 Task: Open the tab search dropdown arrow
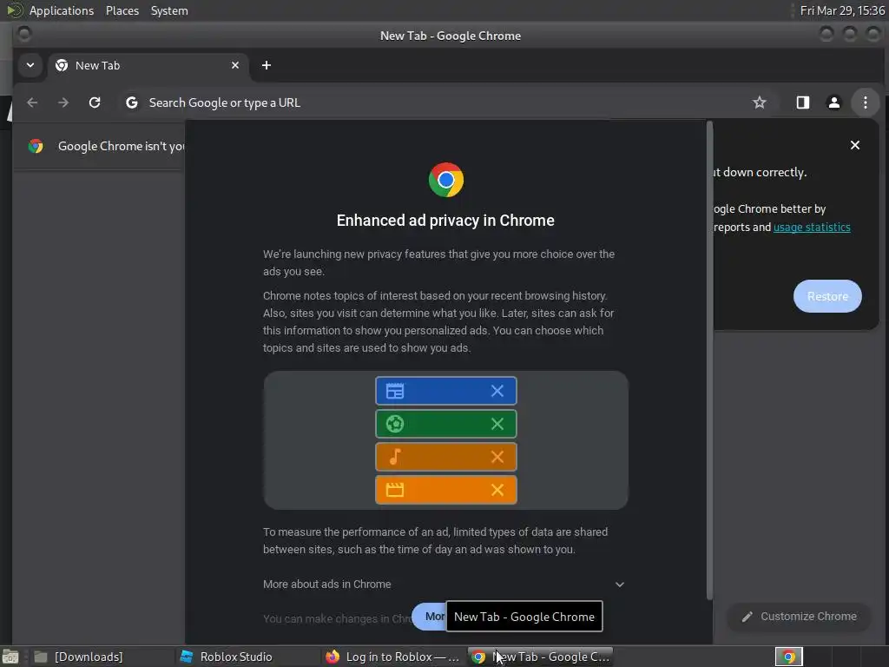click(x=30, y=65)
